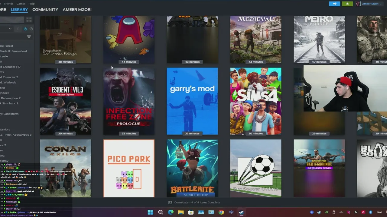Open Resident Evil 3 Raccoon City Demo tile
Viewport: 387px width, 217px height.
65,101
